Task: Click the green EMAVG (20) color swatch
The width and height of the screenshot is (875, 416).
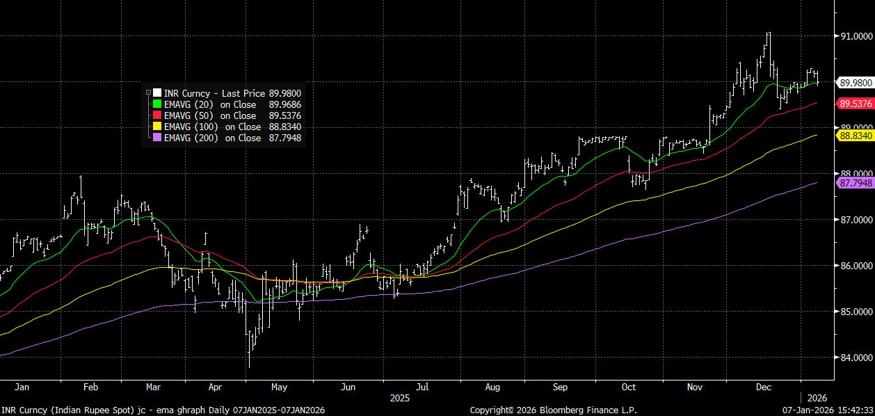Action: click(157, 104)
